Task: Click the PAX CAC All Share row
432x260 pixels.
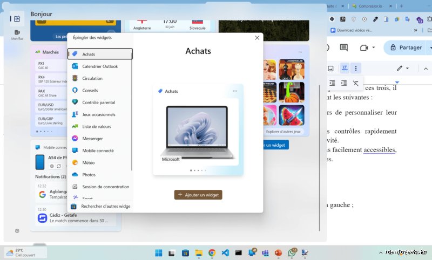Action: pos(51,93)
